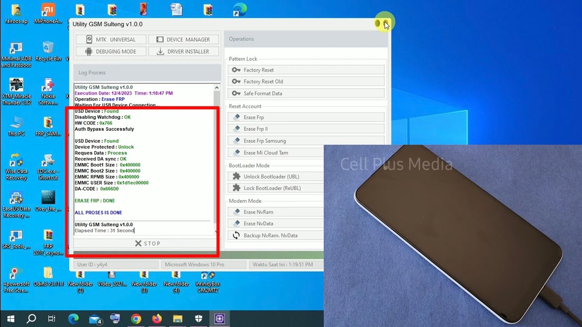Click the 'ERASE FRP : DONE' log line
This screenshot has width=582, height=327.
[95, 200]
